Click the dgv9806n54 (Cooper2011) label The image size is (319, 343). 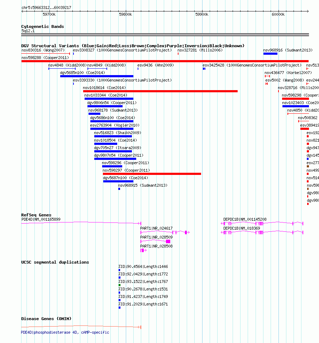[112, 103]
